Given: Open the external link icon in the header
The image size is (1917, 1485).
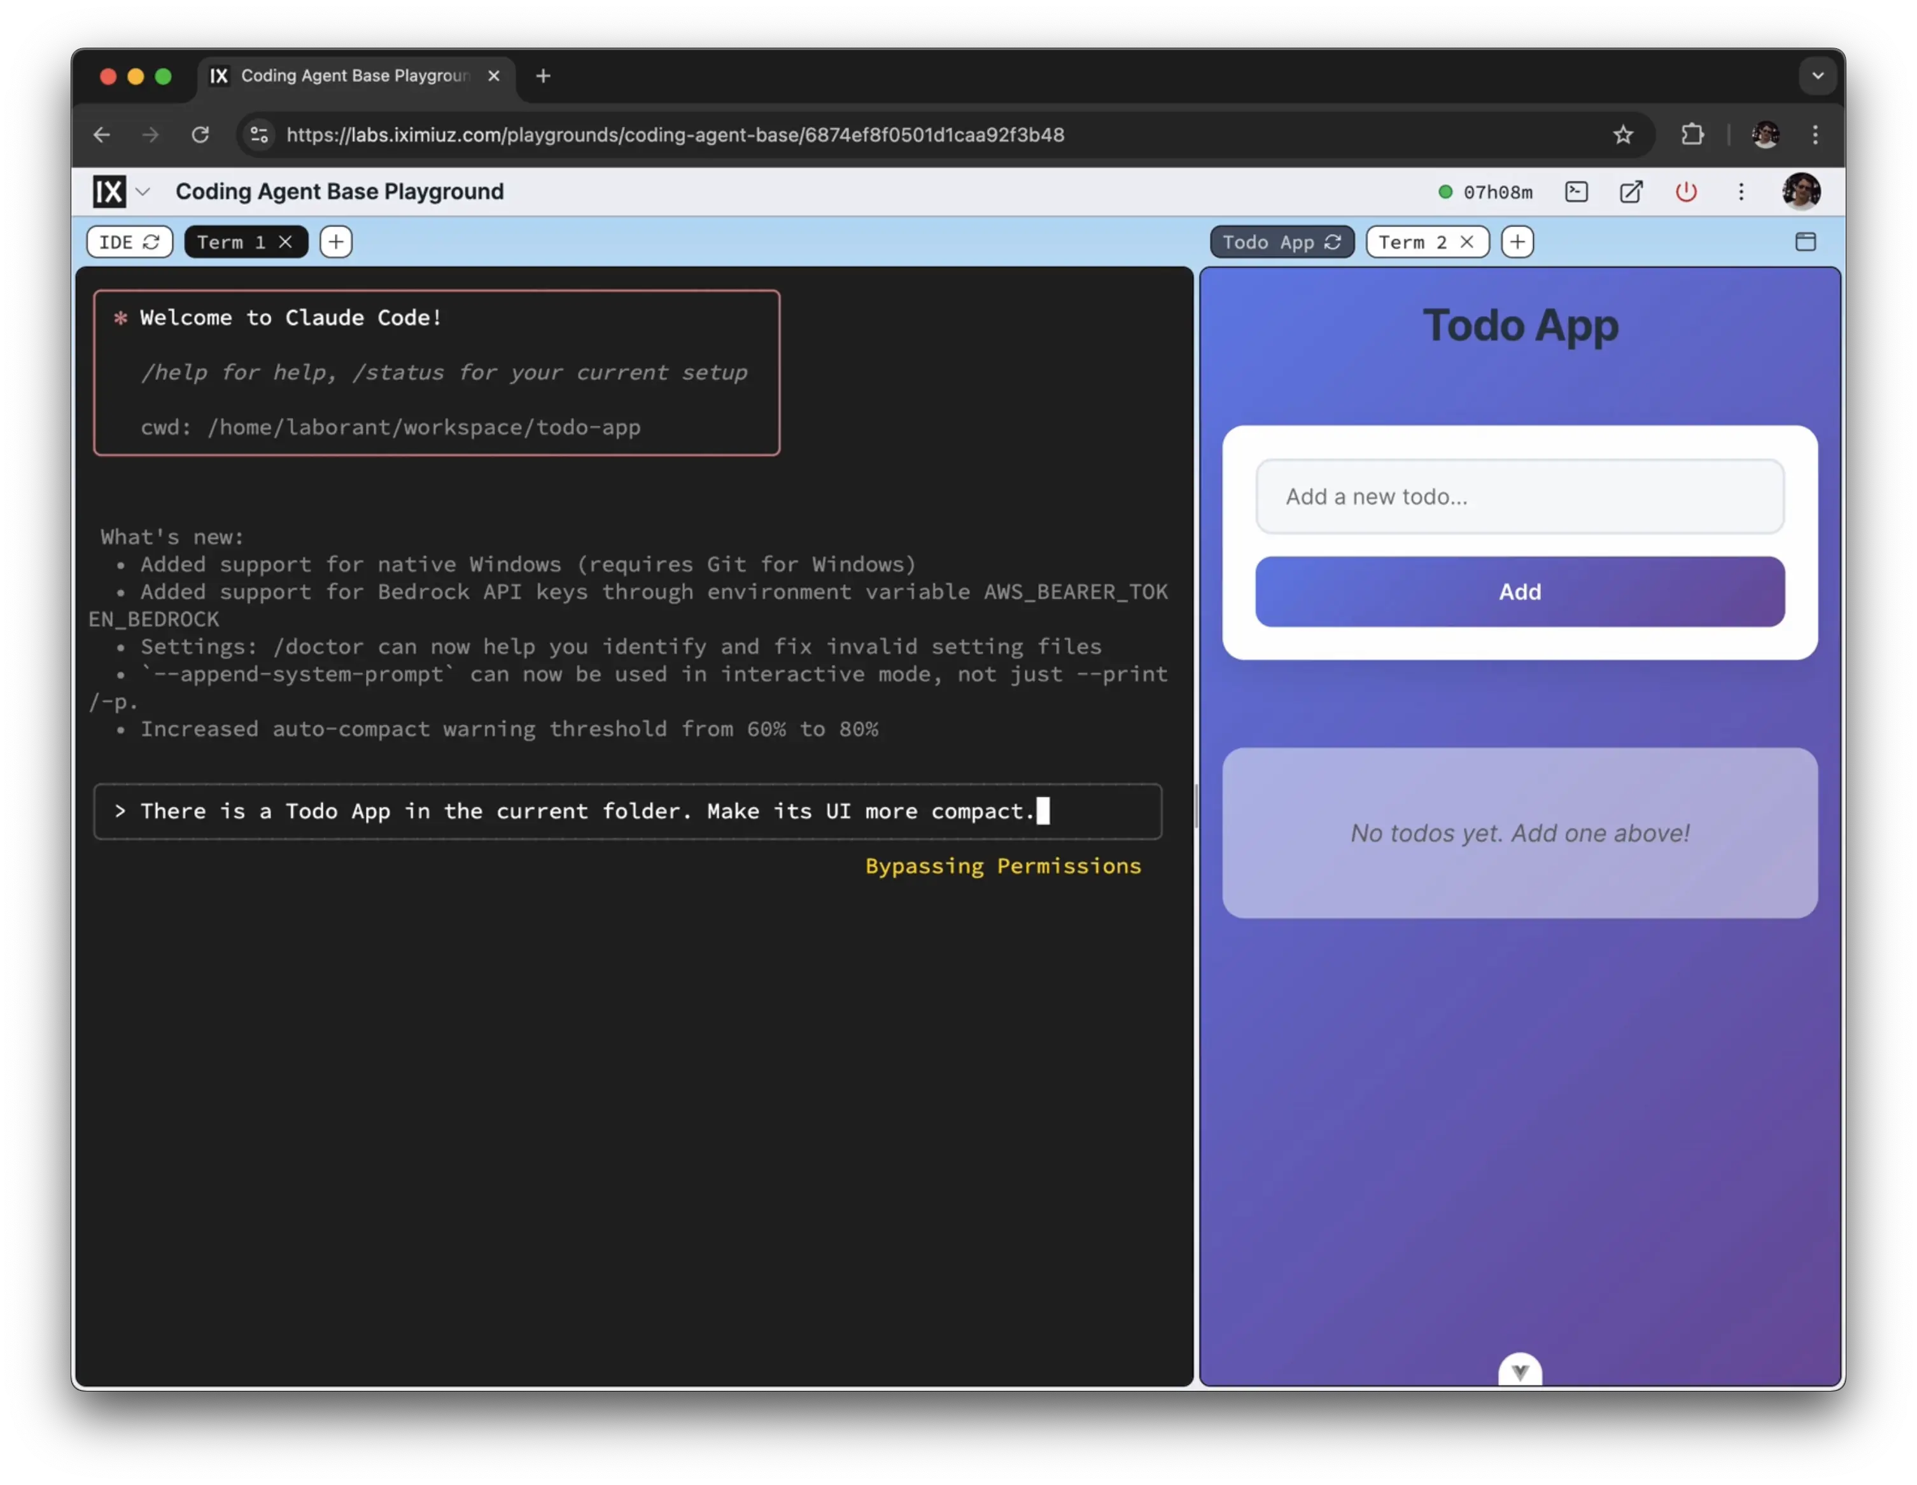Looking at the screenshot, I should [1631, 192].
